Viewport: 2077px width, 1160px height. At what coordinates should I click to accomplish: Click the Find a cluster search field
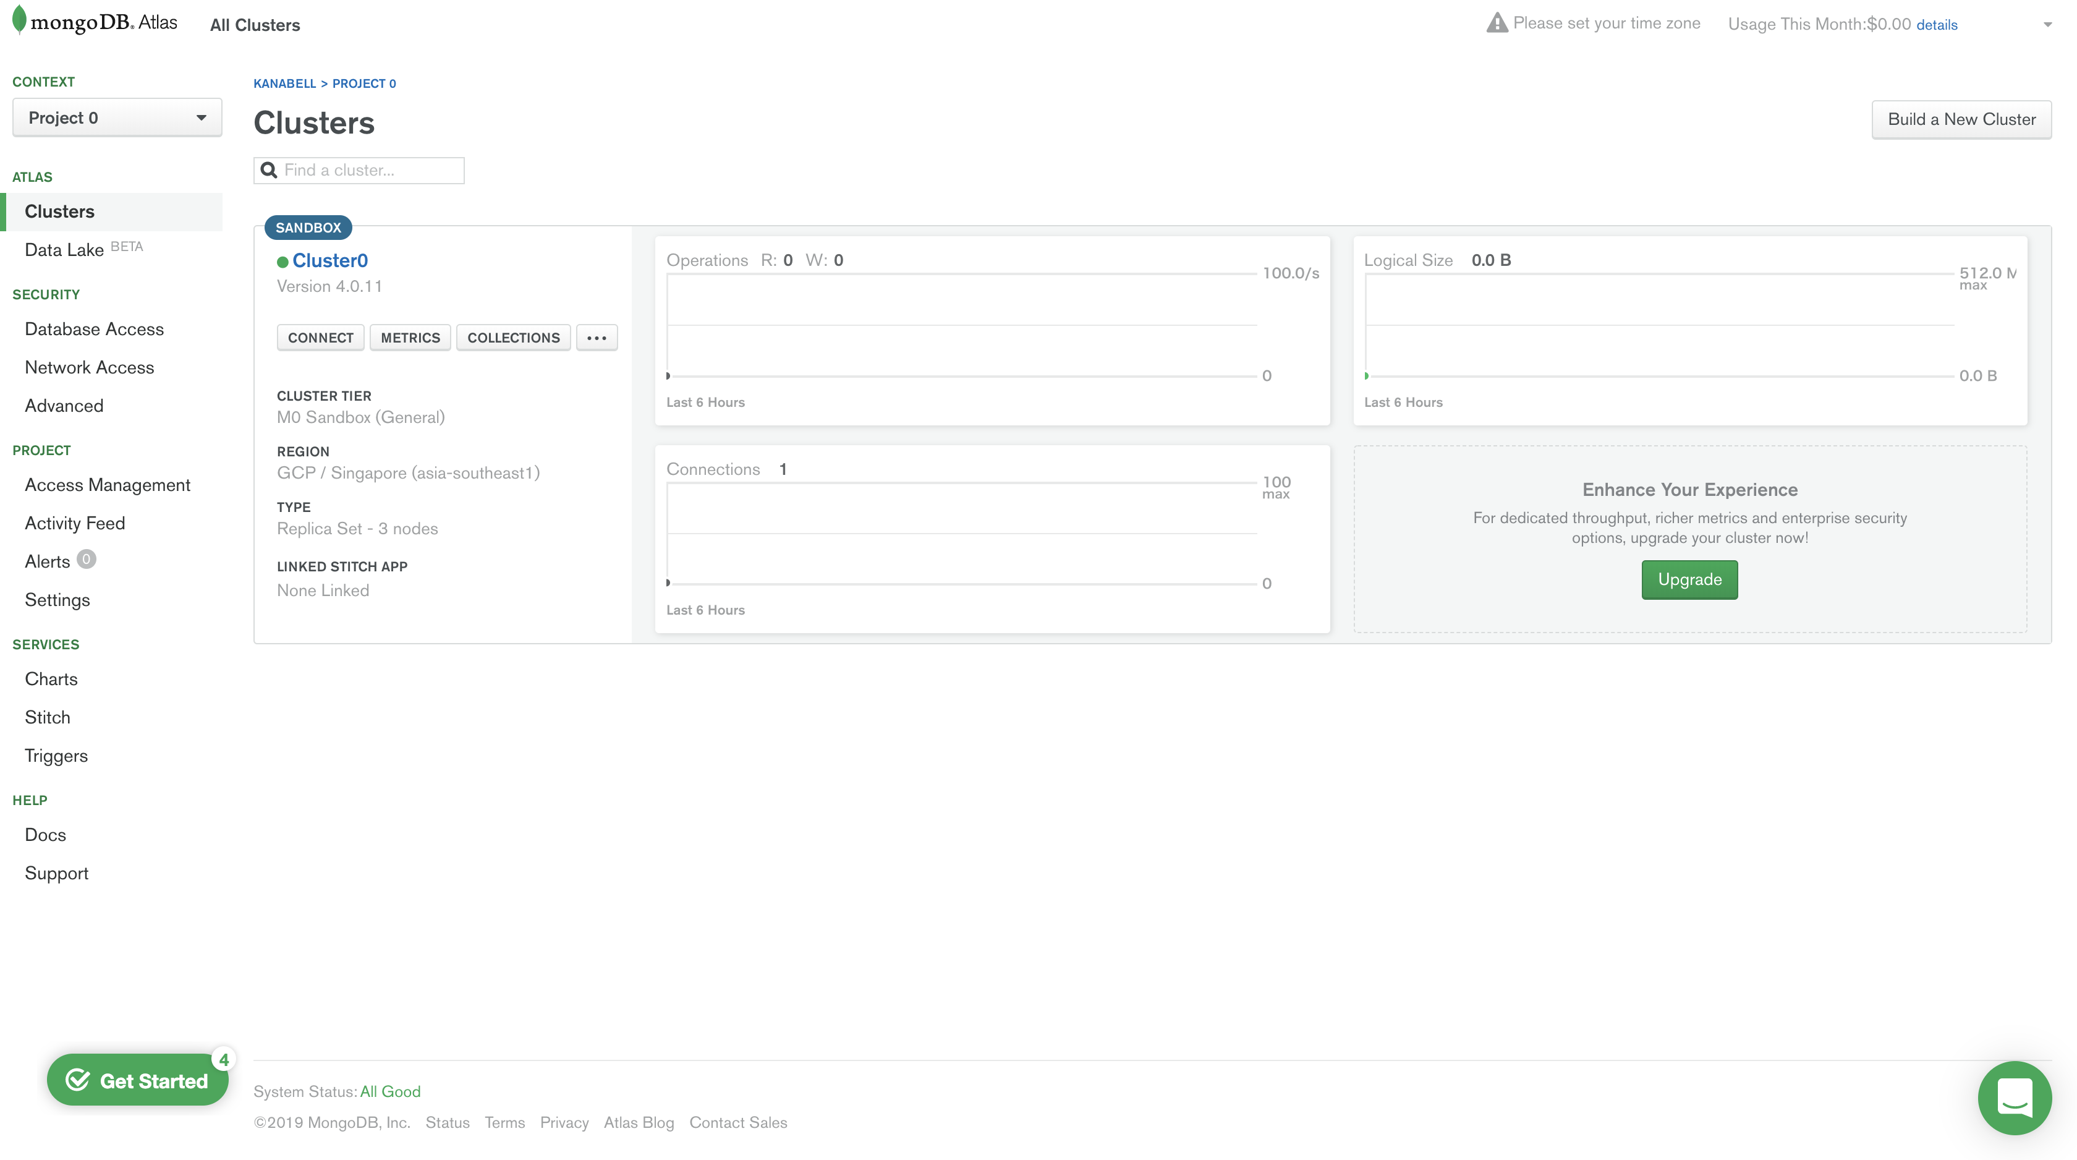359,170
